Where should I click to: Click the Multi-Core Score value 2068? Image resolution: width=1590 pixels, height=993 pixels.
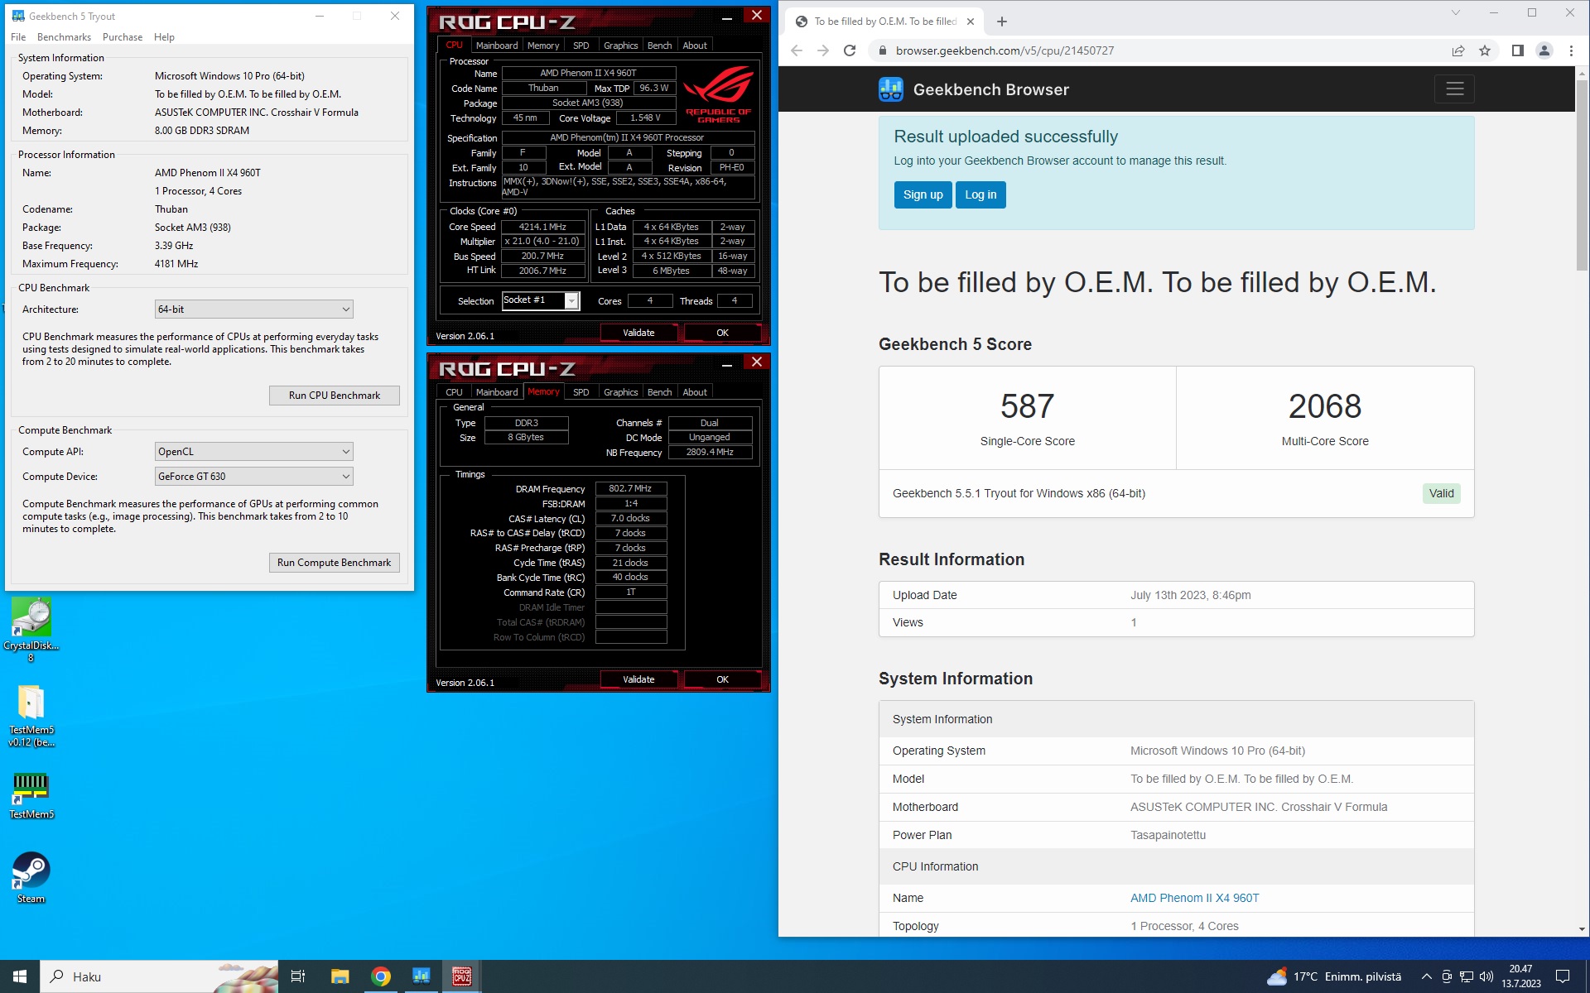pyautogui.click(x=1324, y=406)
